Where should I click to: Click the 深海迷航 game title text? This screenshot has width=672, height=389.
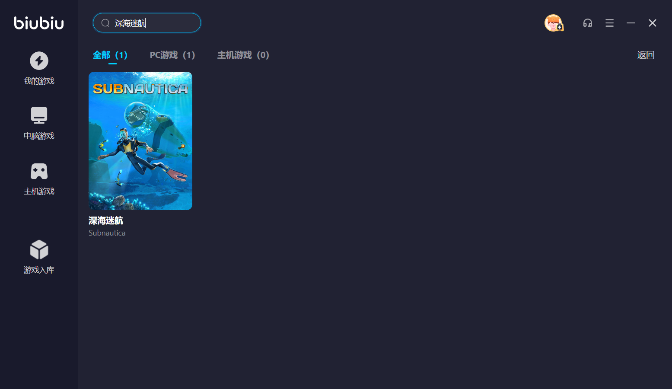(x=106, y=220)
